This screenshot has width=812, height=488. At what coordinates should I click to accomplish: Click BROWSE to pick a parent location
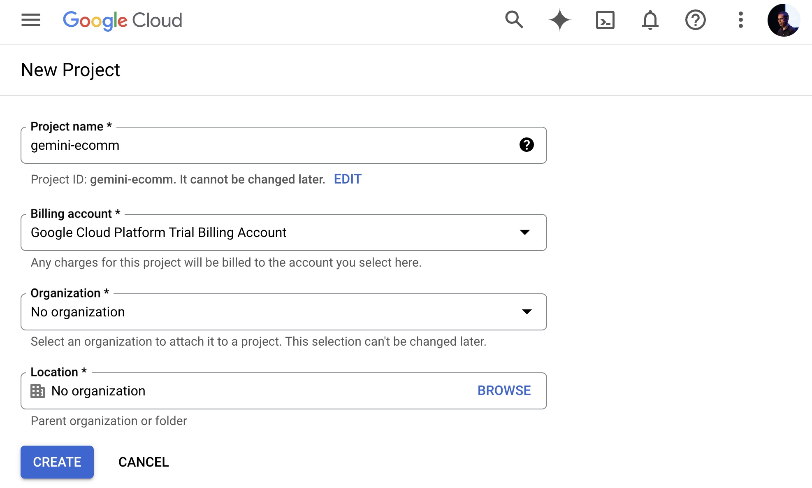click(x=504, y=390)
